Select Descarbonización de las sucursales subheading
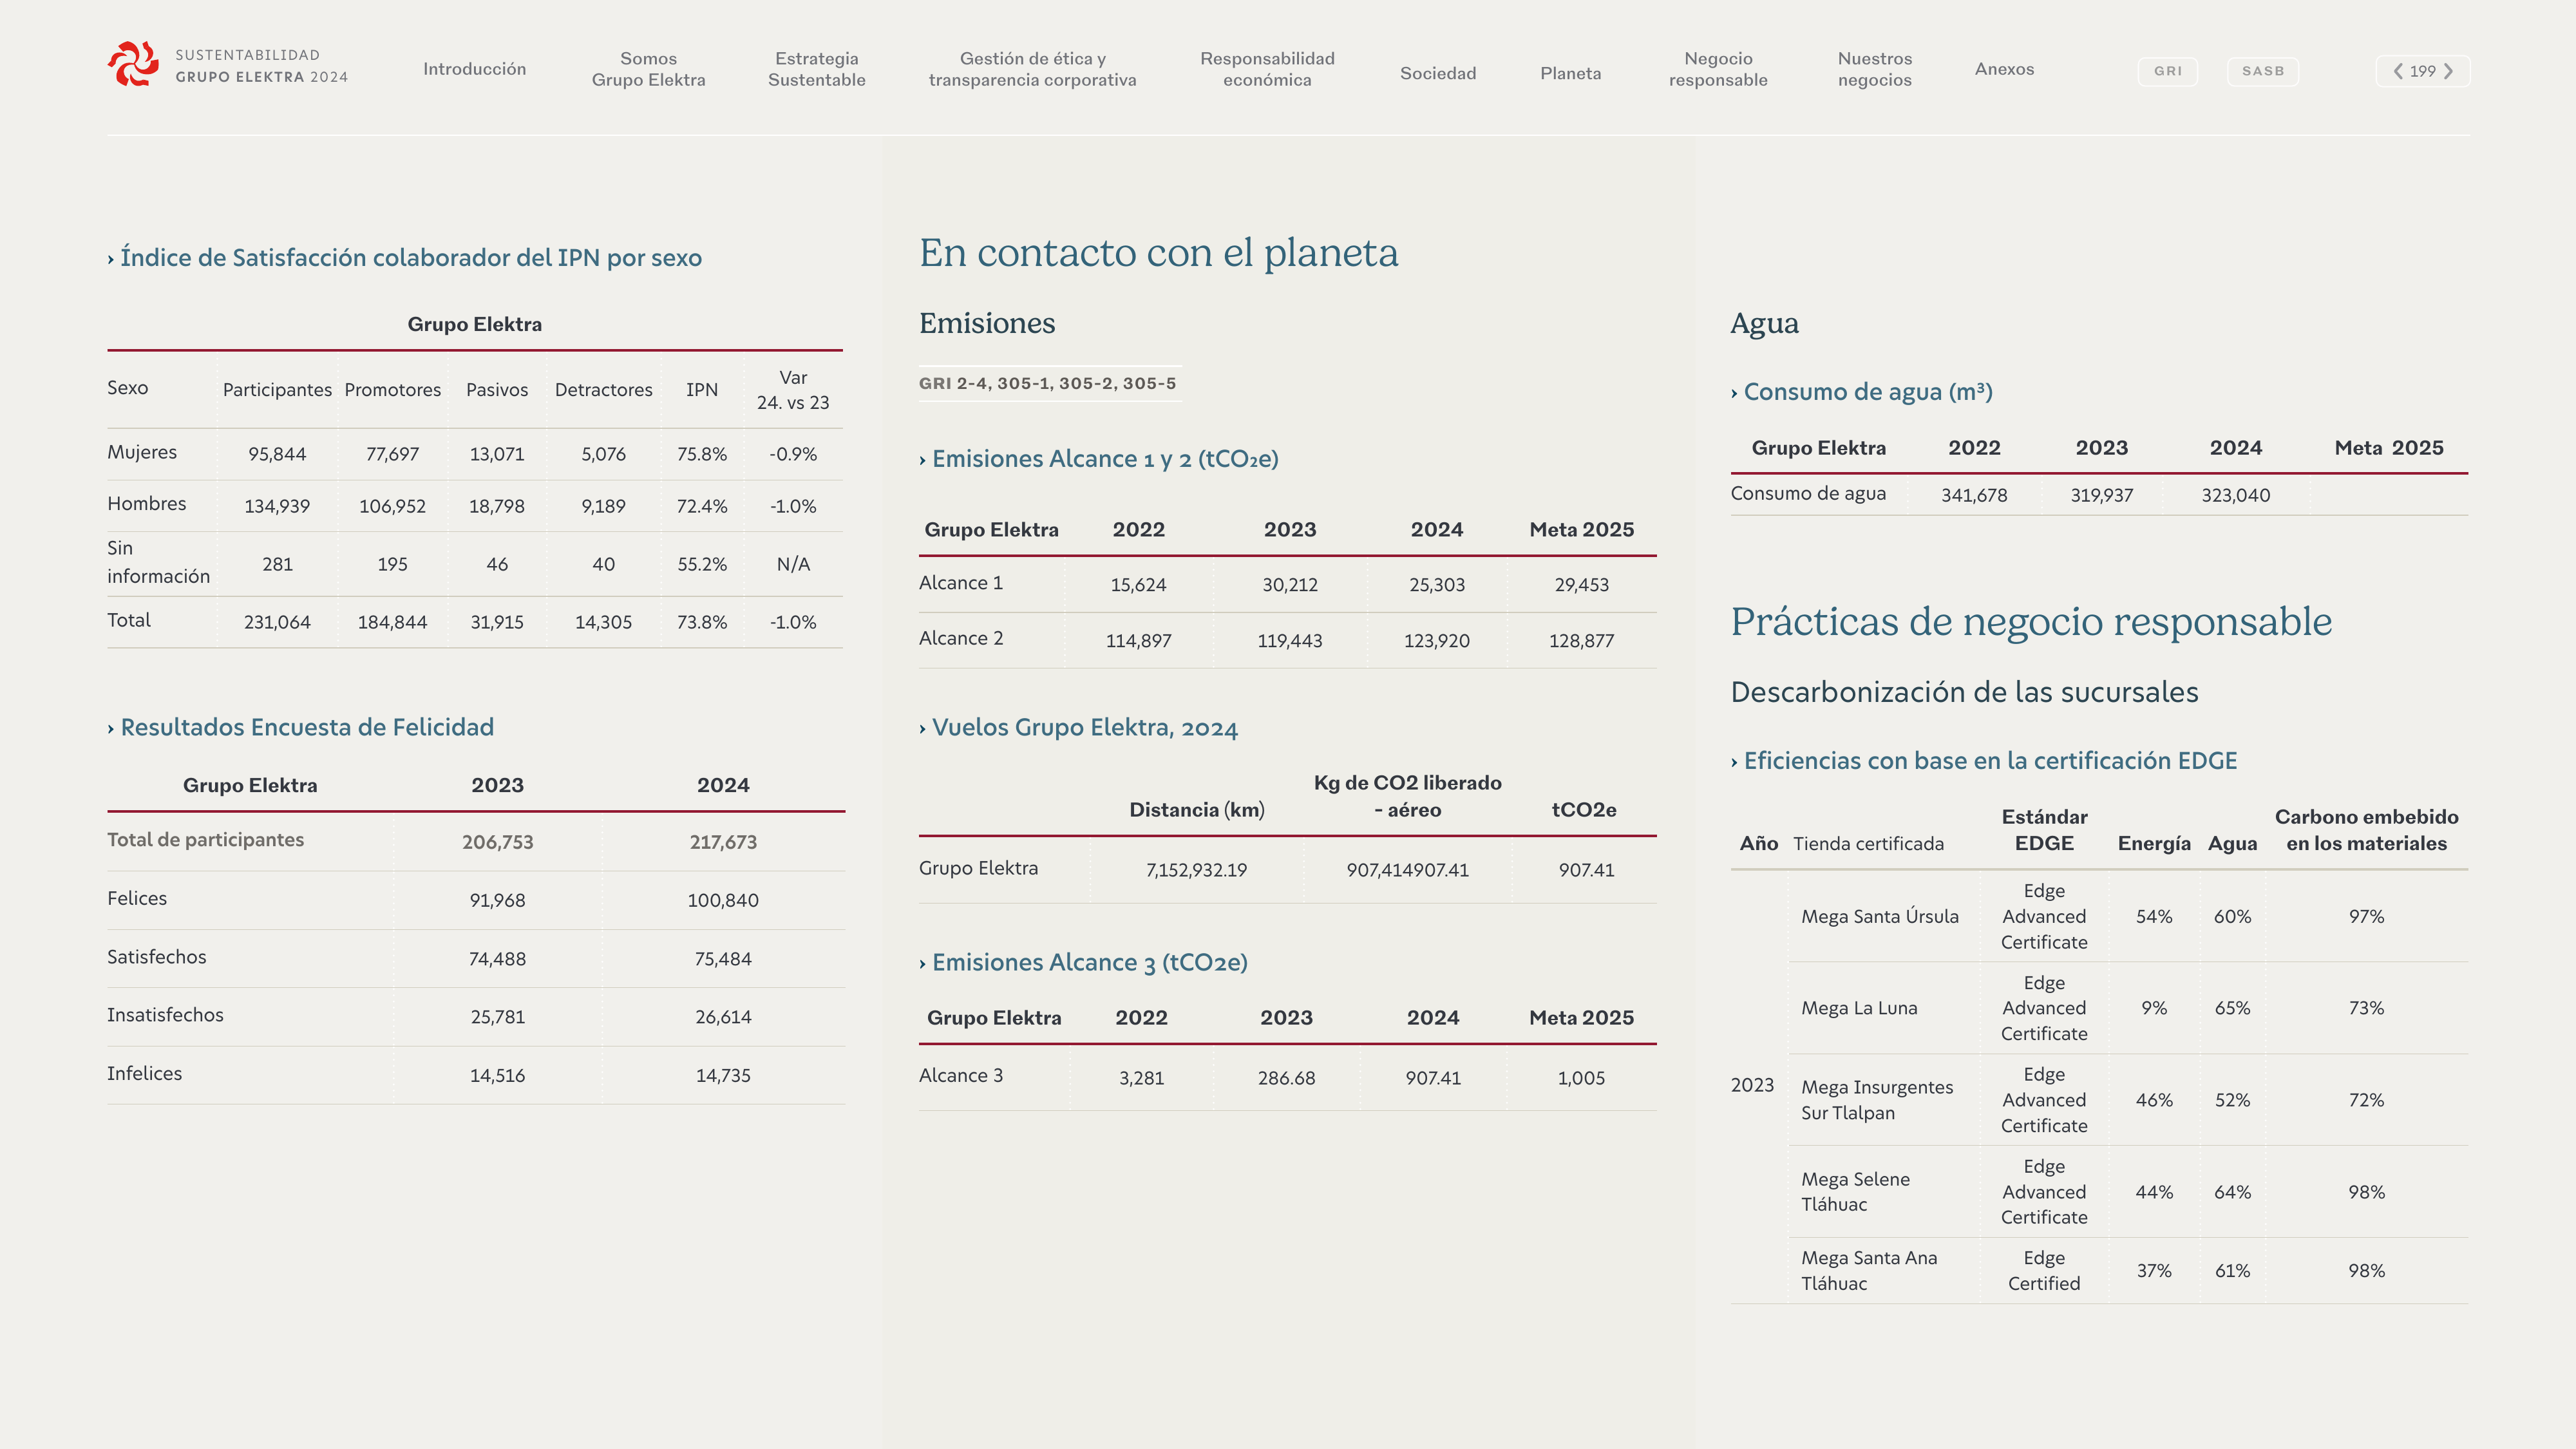 pos(1964,692)
